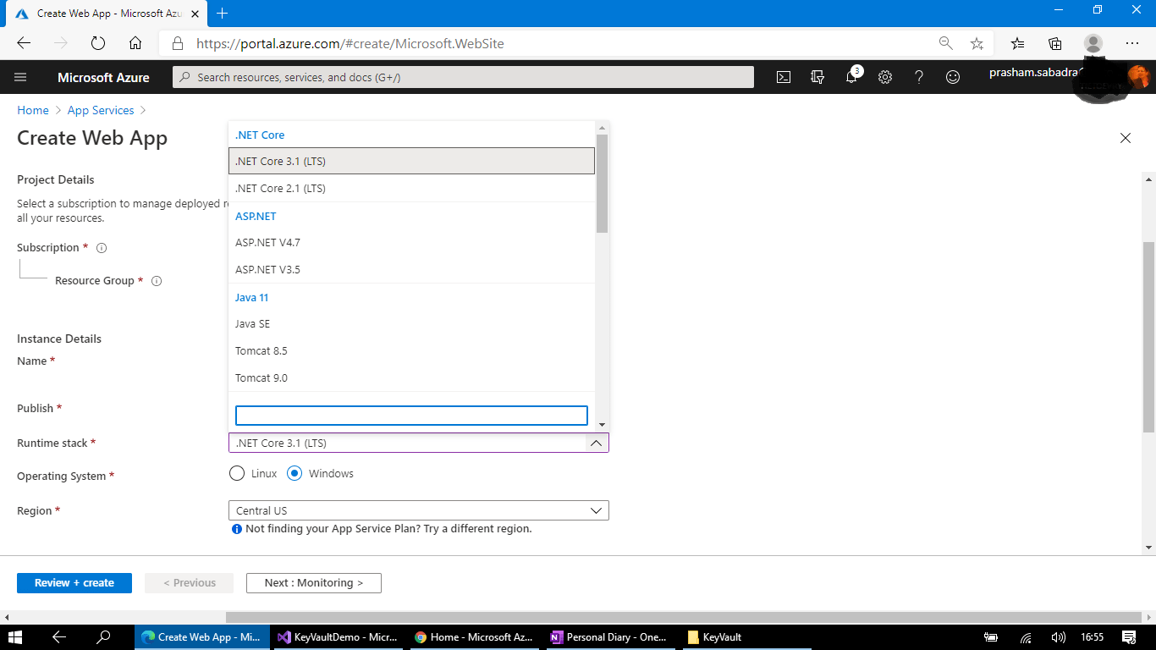
Task: Open the browser profile avatar icon
Action: pos(1093,43)
